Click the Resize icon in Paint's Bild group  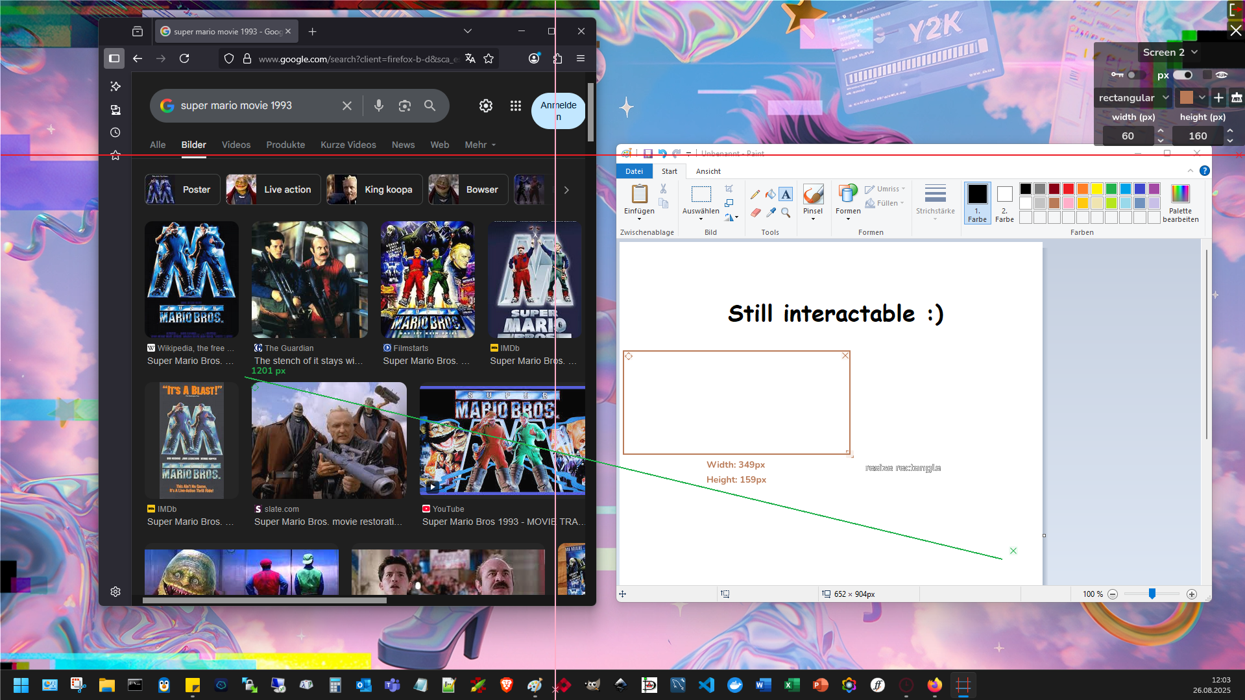click(x=729, y=203)
